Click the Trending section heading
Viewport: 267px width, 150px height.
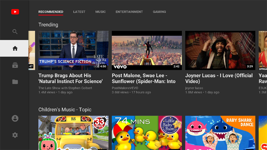tap(48, 25)
